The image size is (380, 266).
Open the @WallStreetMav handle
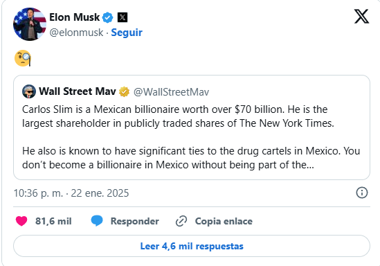(171, 92)
